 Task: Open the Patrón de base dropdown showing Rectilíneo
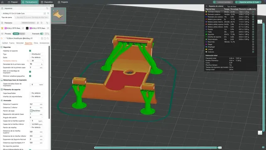[x=37, y=111]
